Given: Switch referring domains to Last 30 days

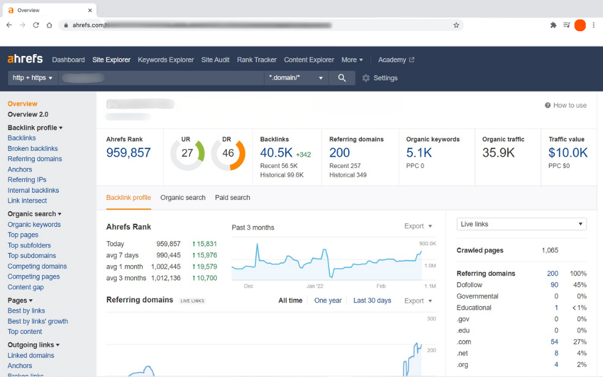Looking at the screenshot, I should pyautogui.click(x=372, y=300).
